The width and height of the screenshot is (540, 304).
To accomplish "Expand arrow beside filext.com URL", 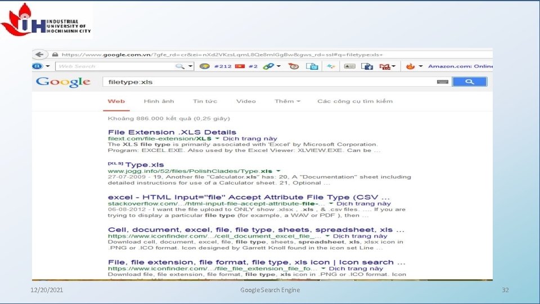I will (217, 138).
